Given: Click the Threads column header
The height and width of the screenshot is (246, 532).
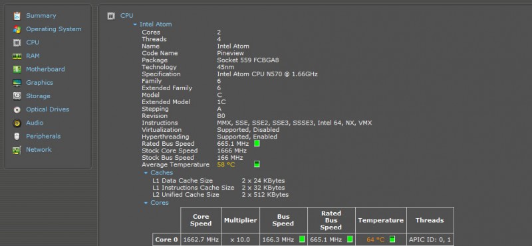Looking at the screenshot, I should 430,220.
